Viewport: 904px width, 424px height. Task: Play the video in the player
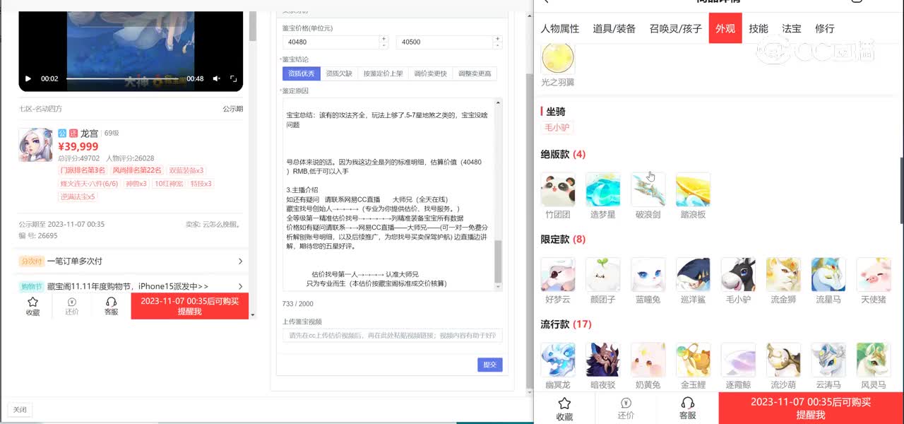tap(28, 78)
